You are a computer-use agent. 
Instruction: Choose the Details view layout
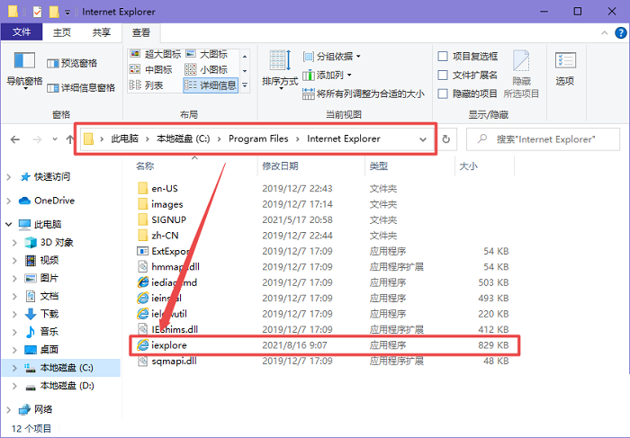[211, 85]
